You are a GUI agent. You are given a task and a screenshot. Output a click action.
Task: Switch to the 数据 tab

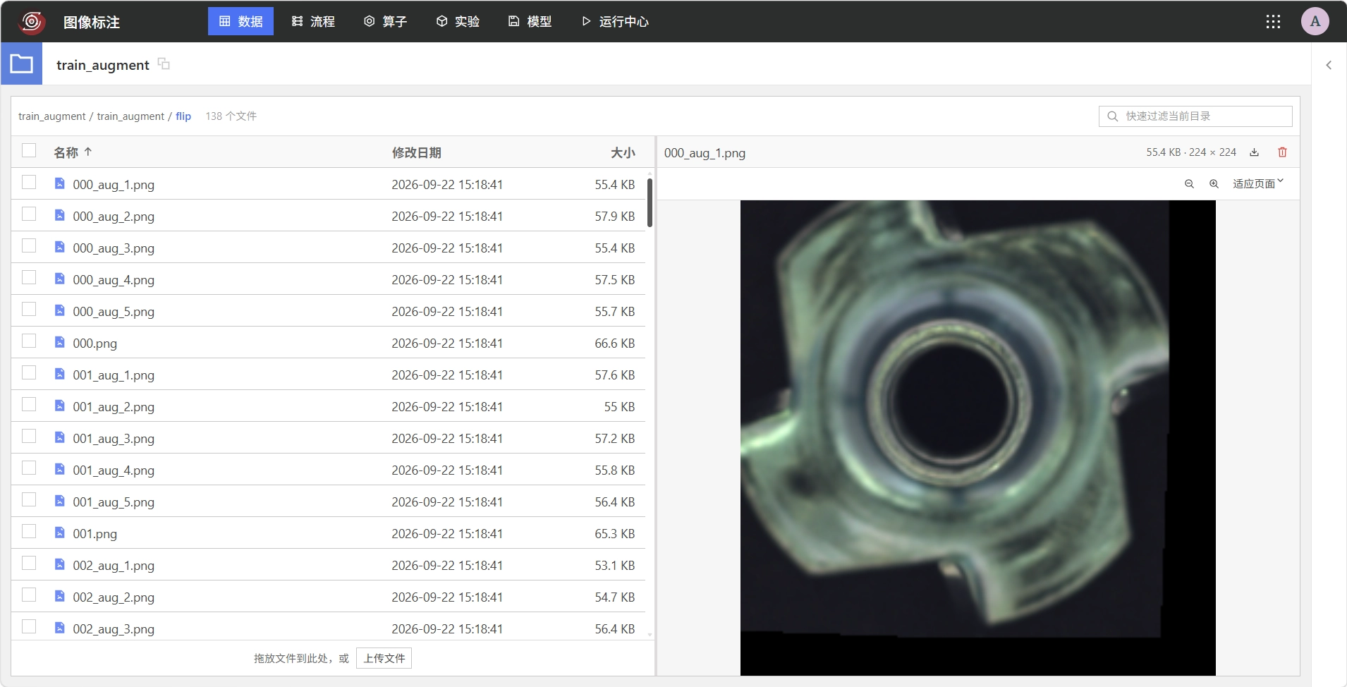click(240, 21)
